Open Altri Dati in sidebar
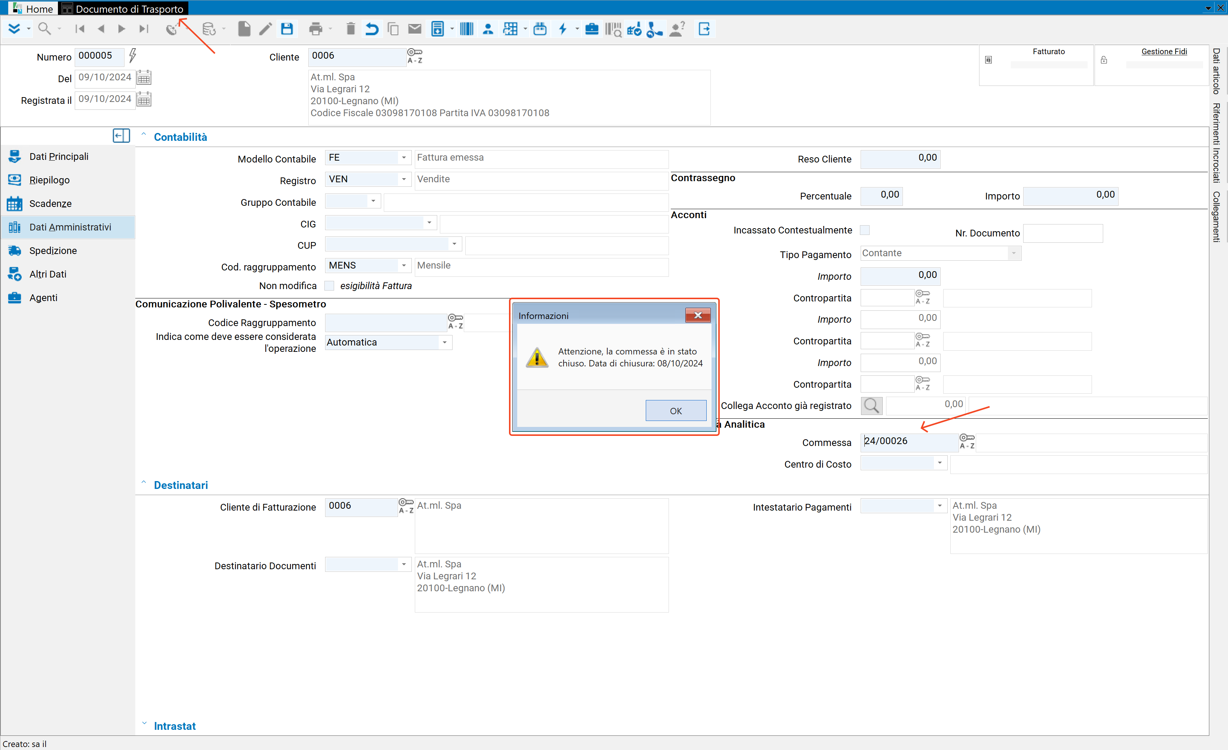The image size is (1228, 750). (x=68, y=274)
